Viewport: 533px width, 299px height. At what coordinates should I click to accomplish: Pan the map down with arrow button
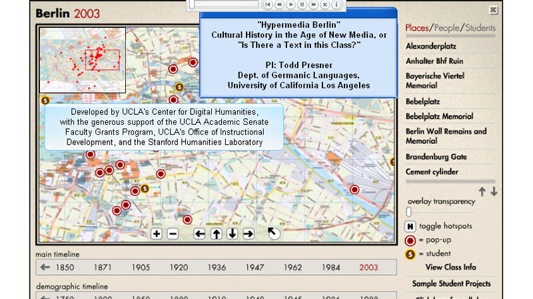click(x=233, y=234)
